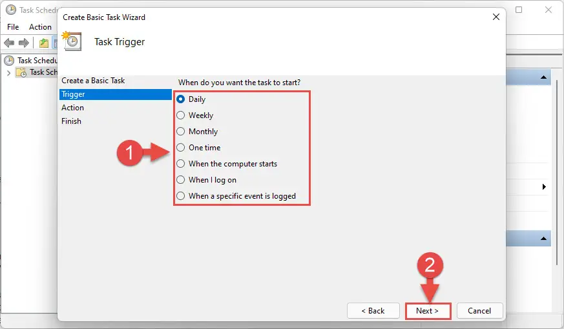Open the File menu in Task Scheduler
Viewport: 564px width, 329px height.
[x=13, y=27]
